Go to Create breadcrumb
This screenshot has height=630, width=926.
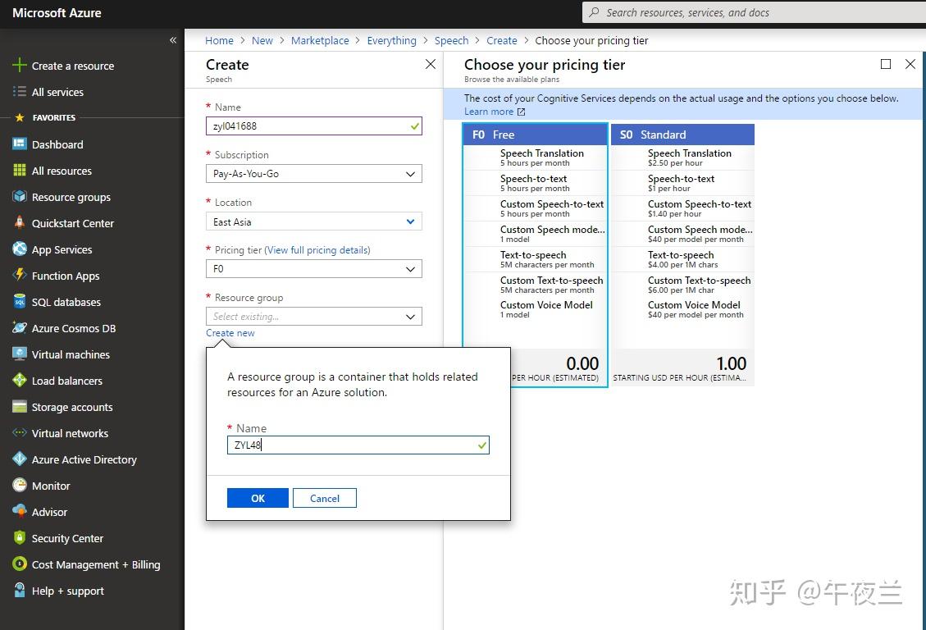coord(501,40)
